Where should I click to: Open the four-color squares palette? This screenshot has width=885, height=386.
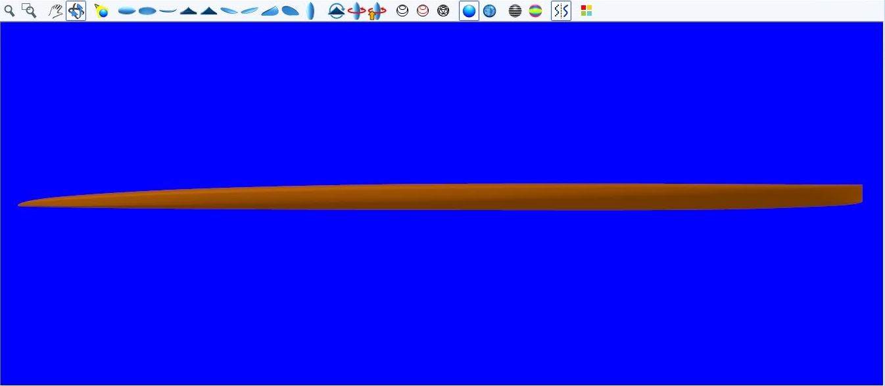pyautogui.click(x=586, y=11)
